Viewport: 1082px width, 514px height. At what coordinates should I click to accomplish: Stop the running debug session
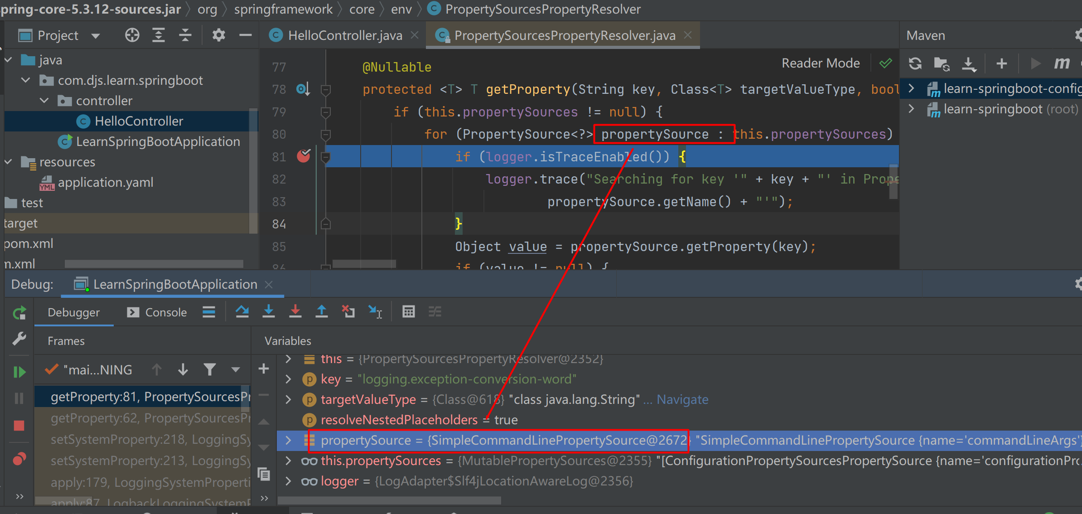coord(19,425)
